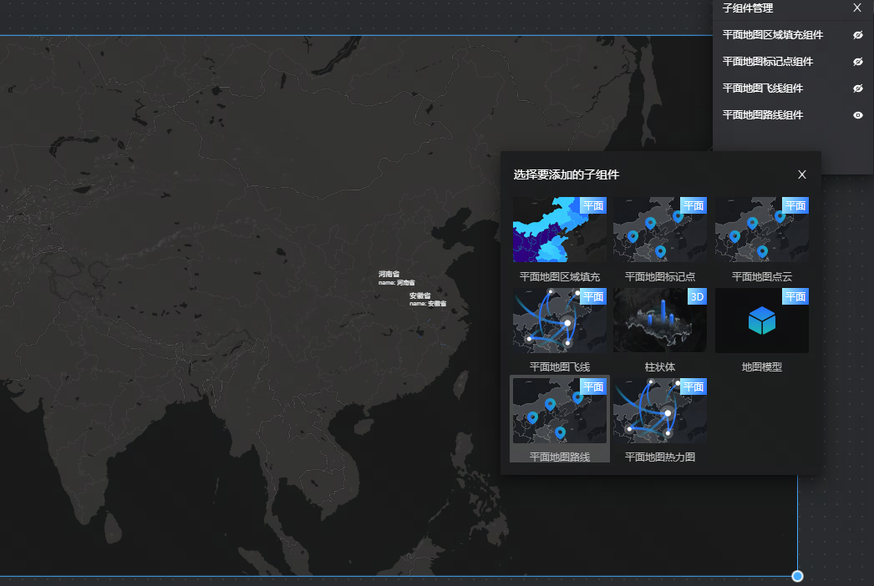
Task: Add the 地图模型 blue cube icon
Action: (x=761, y=320)
